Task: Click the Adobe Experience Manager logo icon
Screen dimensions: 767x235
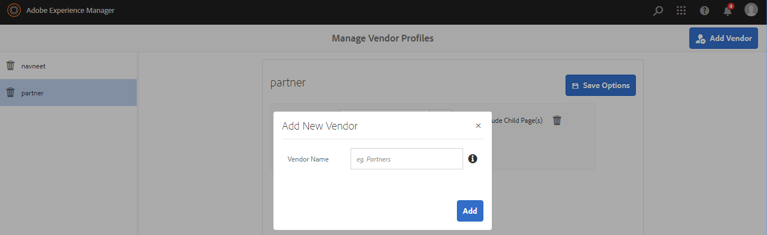Action: [14, 10]
